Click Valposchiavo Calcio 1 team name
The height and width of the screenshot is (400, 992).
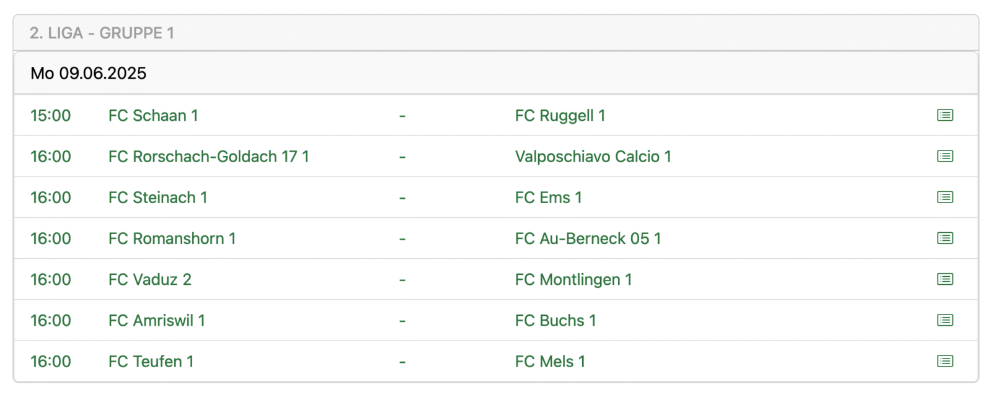tap(593, 157)
